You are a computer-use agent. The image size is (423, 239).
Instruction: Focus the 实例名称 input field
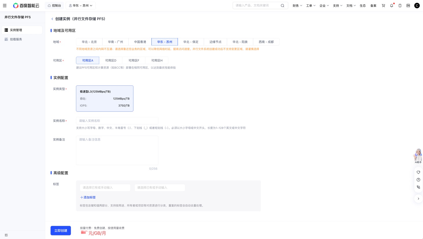[x=117, y=121]
